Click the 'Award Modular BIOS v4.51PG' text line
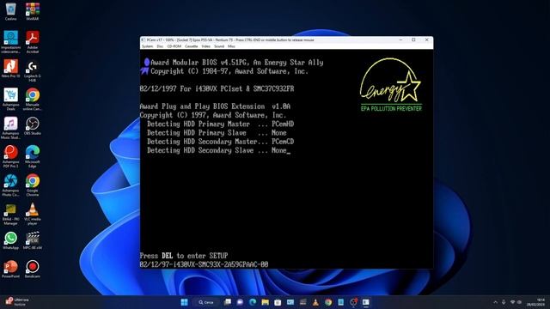550x309 pixels. (237, 63)
